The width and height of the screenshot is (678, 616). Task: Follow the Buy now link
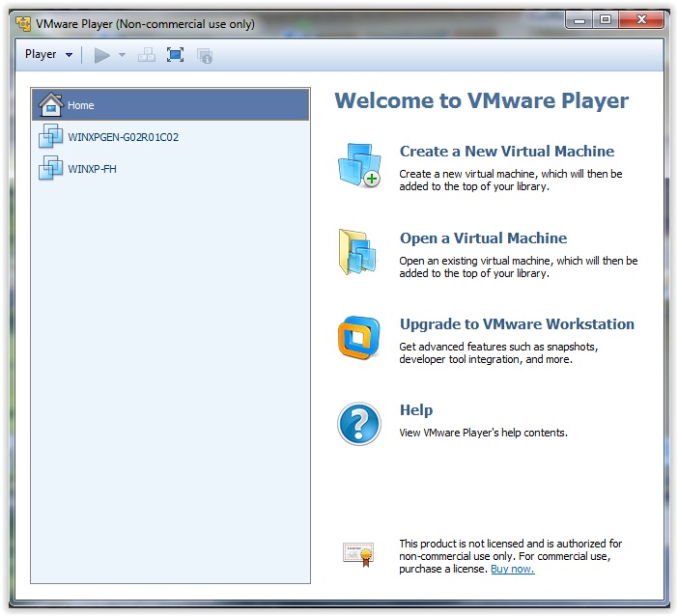click(x=512, y=569)
